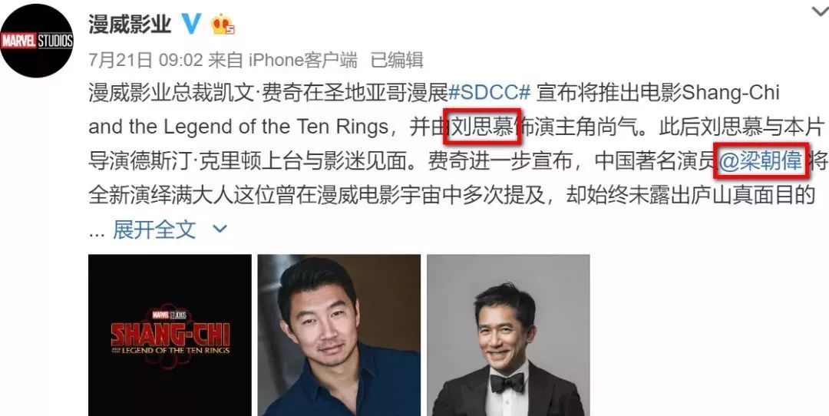829x416 pixels.
Task: Open the Shang-Chi logo poster thumbnail
Action: pos(170,335)
